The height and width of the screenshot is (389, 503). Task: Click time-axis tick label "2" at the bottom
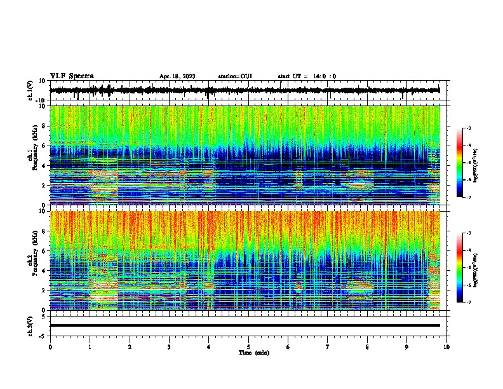[x=130, y=347]
